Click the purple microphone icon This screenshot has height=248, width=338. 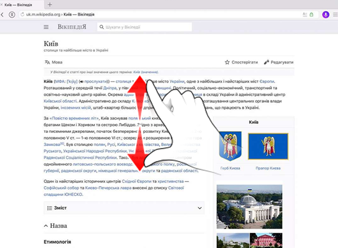pyautogui.click(x=325, y=15)
